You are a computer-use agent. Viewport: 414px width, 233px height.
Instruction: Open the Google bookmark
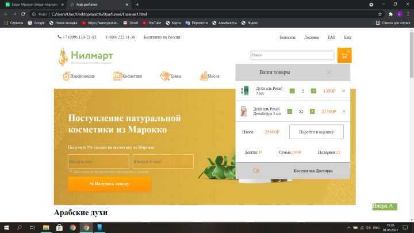[x=36, y=23]
